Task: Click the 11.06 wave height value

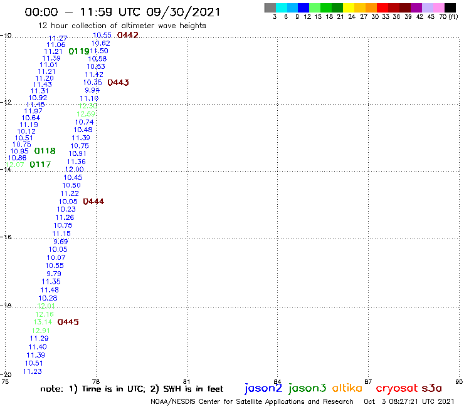Action: 56,44
